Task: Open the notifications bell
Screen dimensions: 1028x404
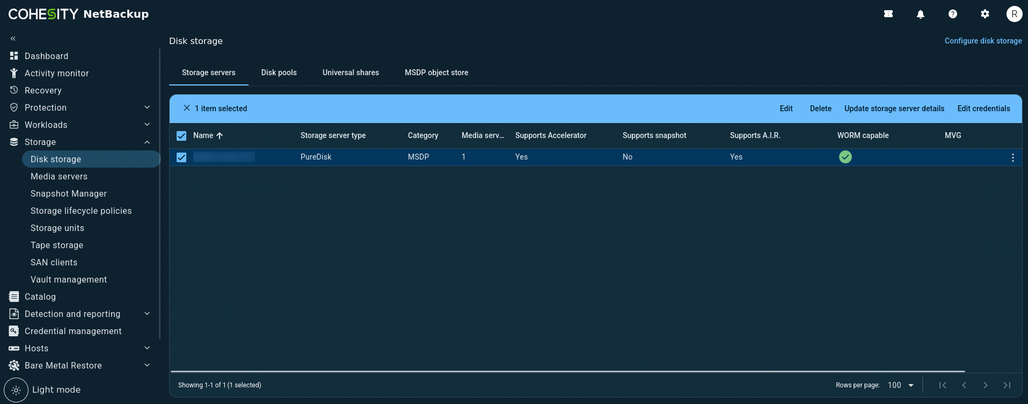Action: [x=921, y=14]
